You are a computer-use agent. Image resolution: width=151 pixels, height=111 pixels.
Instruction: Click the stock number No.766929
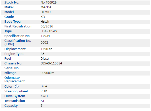click(x=49, y=2)
